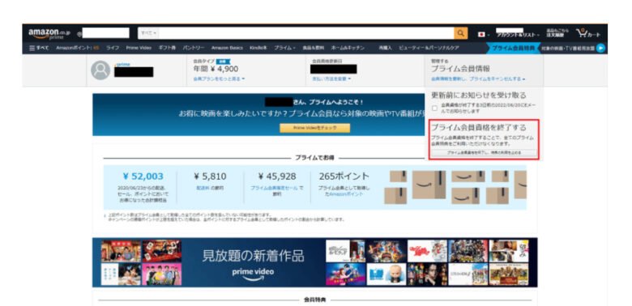Click the 見放題の新着作品 prime video banner

pos(314,262)
